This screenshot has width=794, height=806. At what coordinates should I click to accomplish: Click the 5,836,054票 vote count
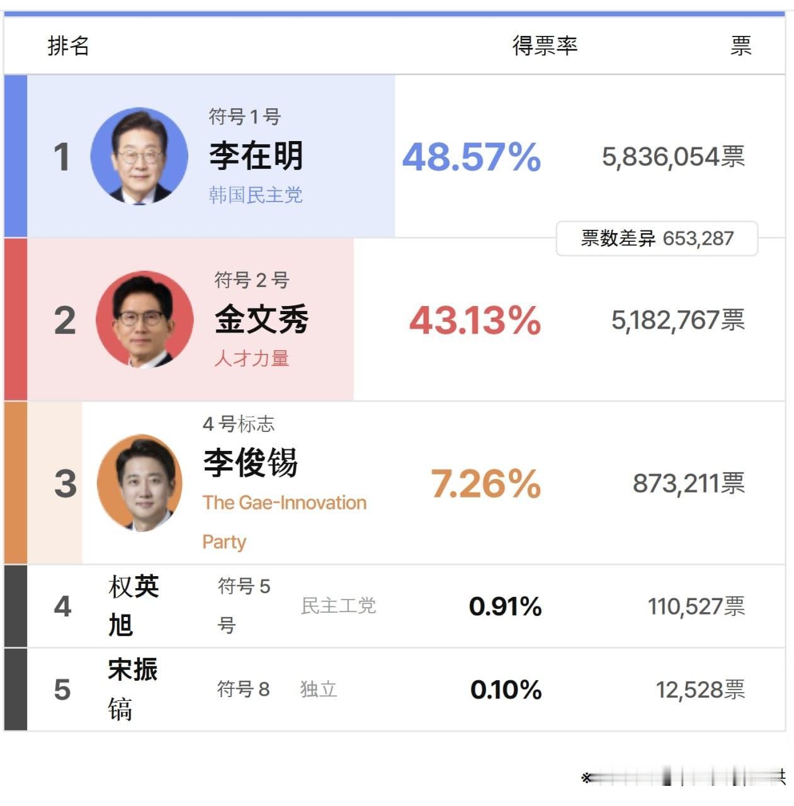coord(674,157)
